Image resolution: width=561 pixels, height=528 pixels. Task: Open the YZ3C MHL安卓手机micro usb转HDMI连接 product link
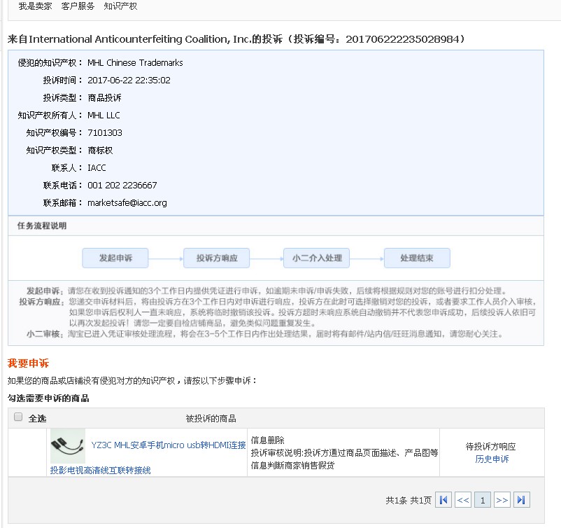169,445
